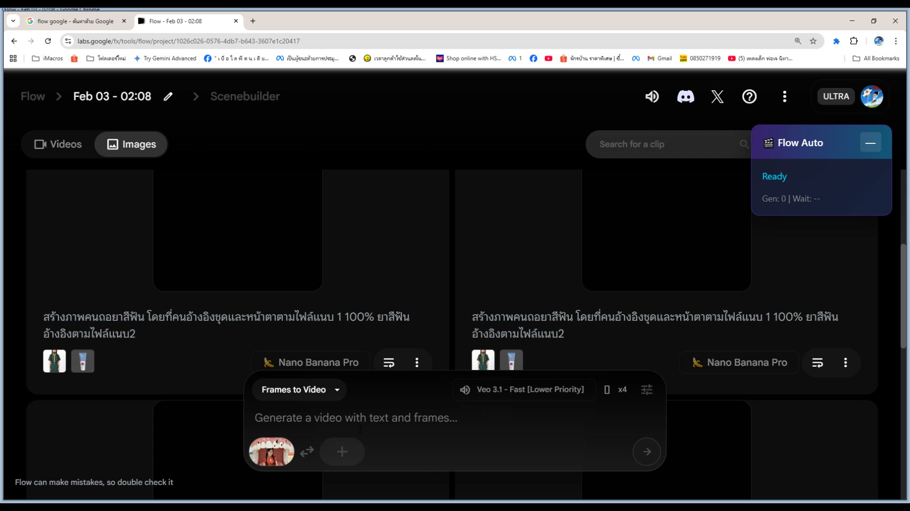Screen dimensions: 910x511
Task: Open Scenebuilder from the breadcrumb
Action: point(245,97)
